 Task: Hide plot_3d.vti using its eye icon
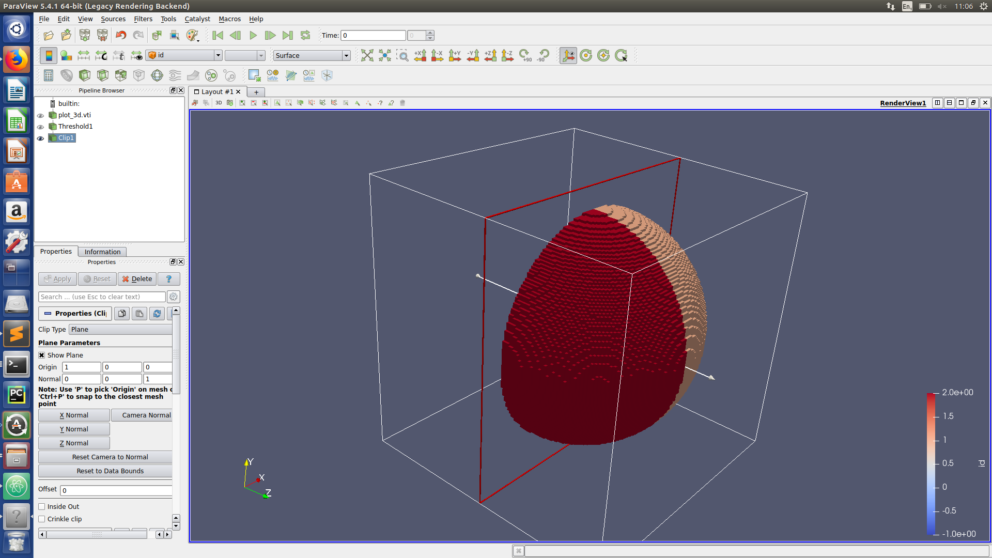click(x=40, y=115)
